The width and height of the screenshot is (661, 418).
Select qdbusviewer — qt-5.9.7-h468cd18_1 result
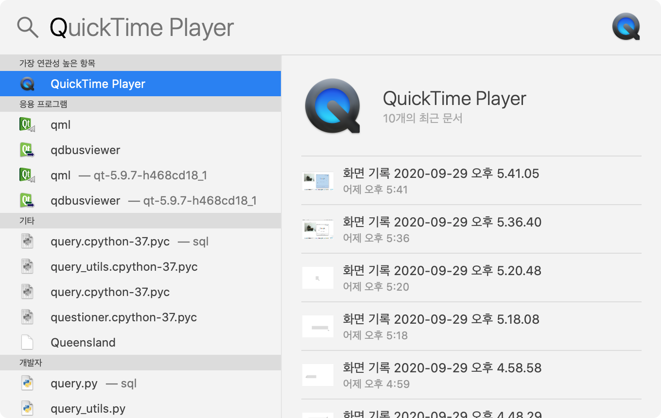pos(140,200)
